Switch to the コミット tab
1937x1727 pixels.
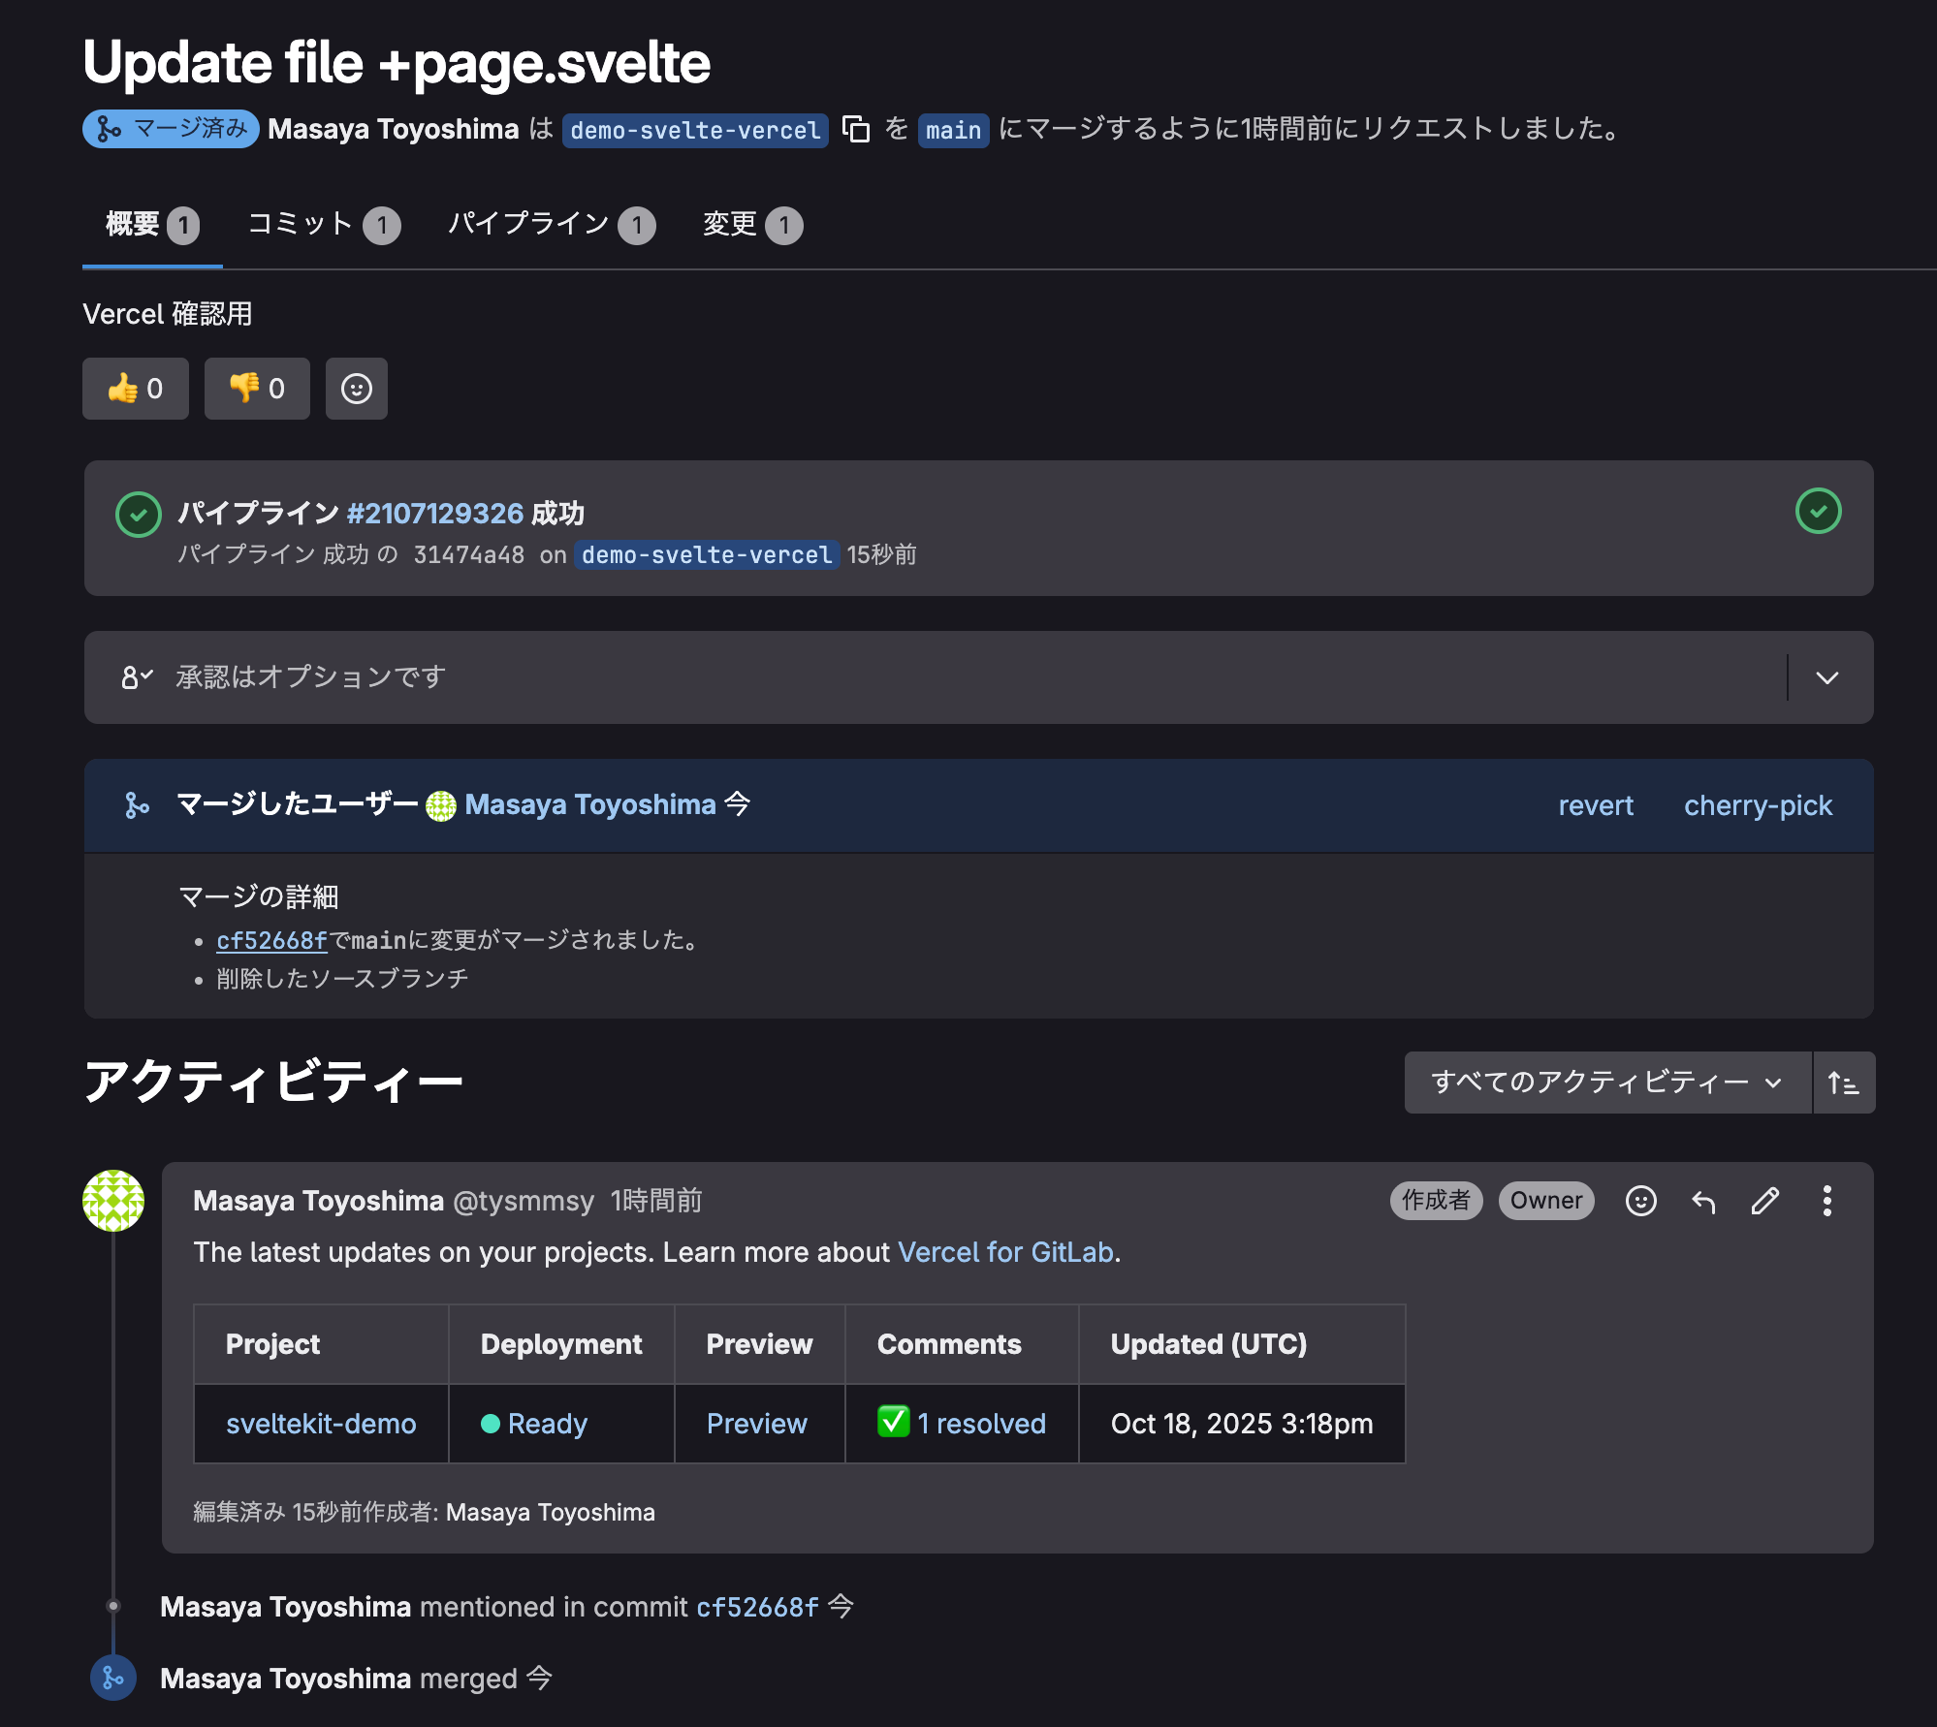click(323, 225)
